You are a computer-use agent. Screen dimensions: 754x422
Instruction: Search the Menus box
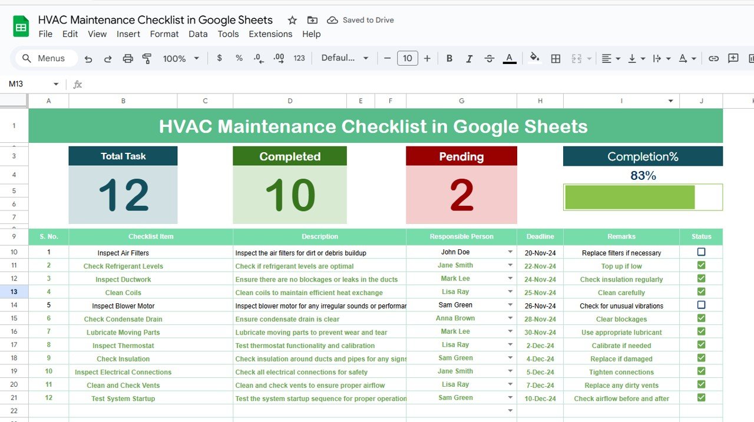click(x=47, y=58)
